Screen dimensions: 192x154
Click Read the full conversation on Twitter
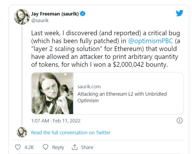tap(71, 133)
